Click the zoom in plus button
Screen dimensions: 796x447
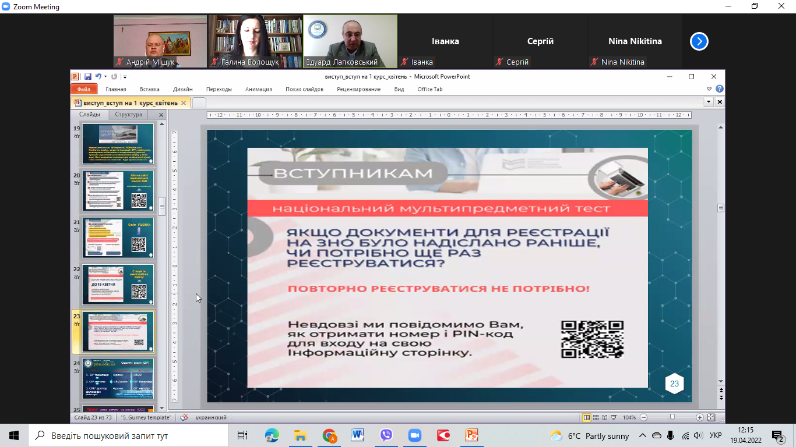coord(699,417)
